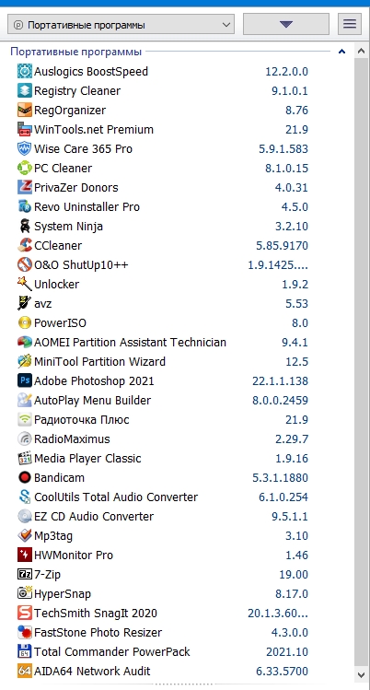This screenshot has width=370, height=690.
Task: Click the Adobe Photoshop 2021 icon
Action: click(x=25, y=380)
